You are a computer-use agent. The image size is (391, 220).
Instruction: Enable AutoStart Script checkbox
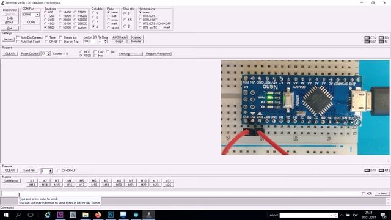point(18,42)
